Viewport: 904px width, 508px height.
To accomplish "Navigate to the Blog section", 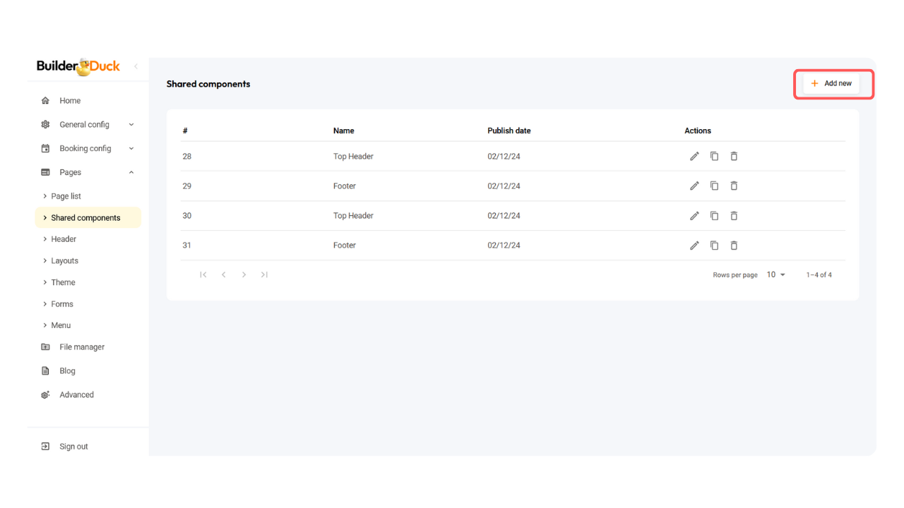I will (67, 371).
